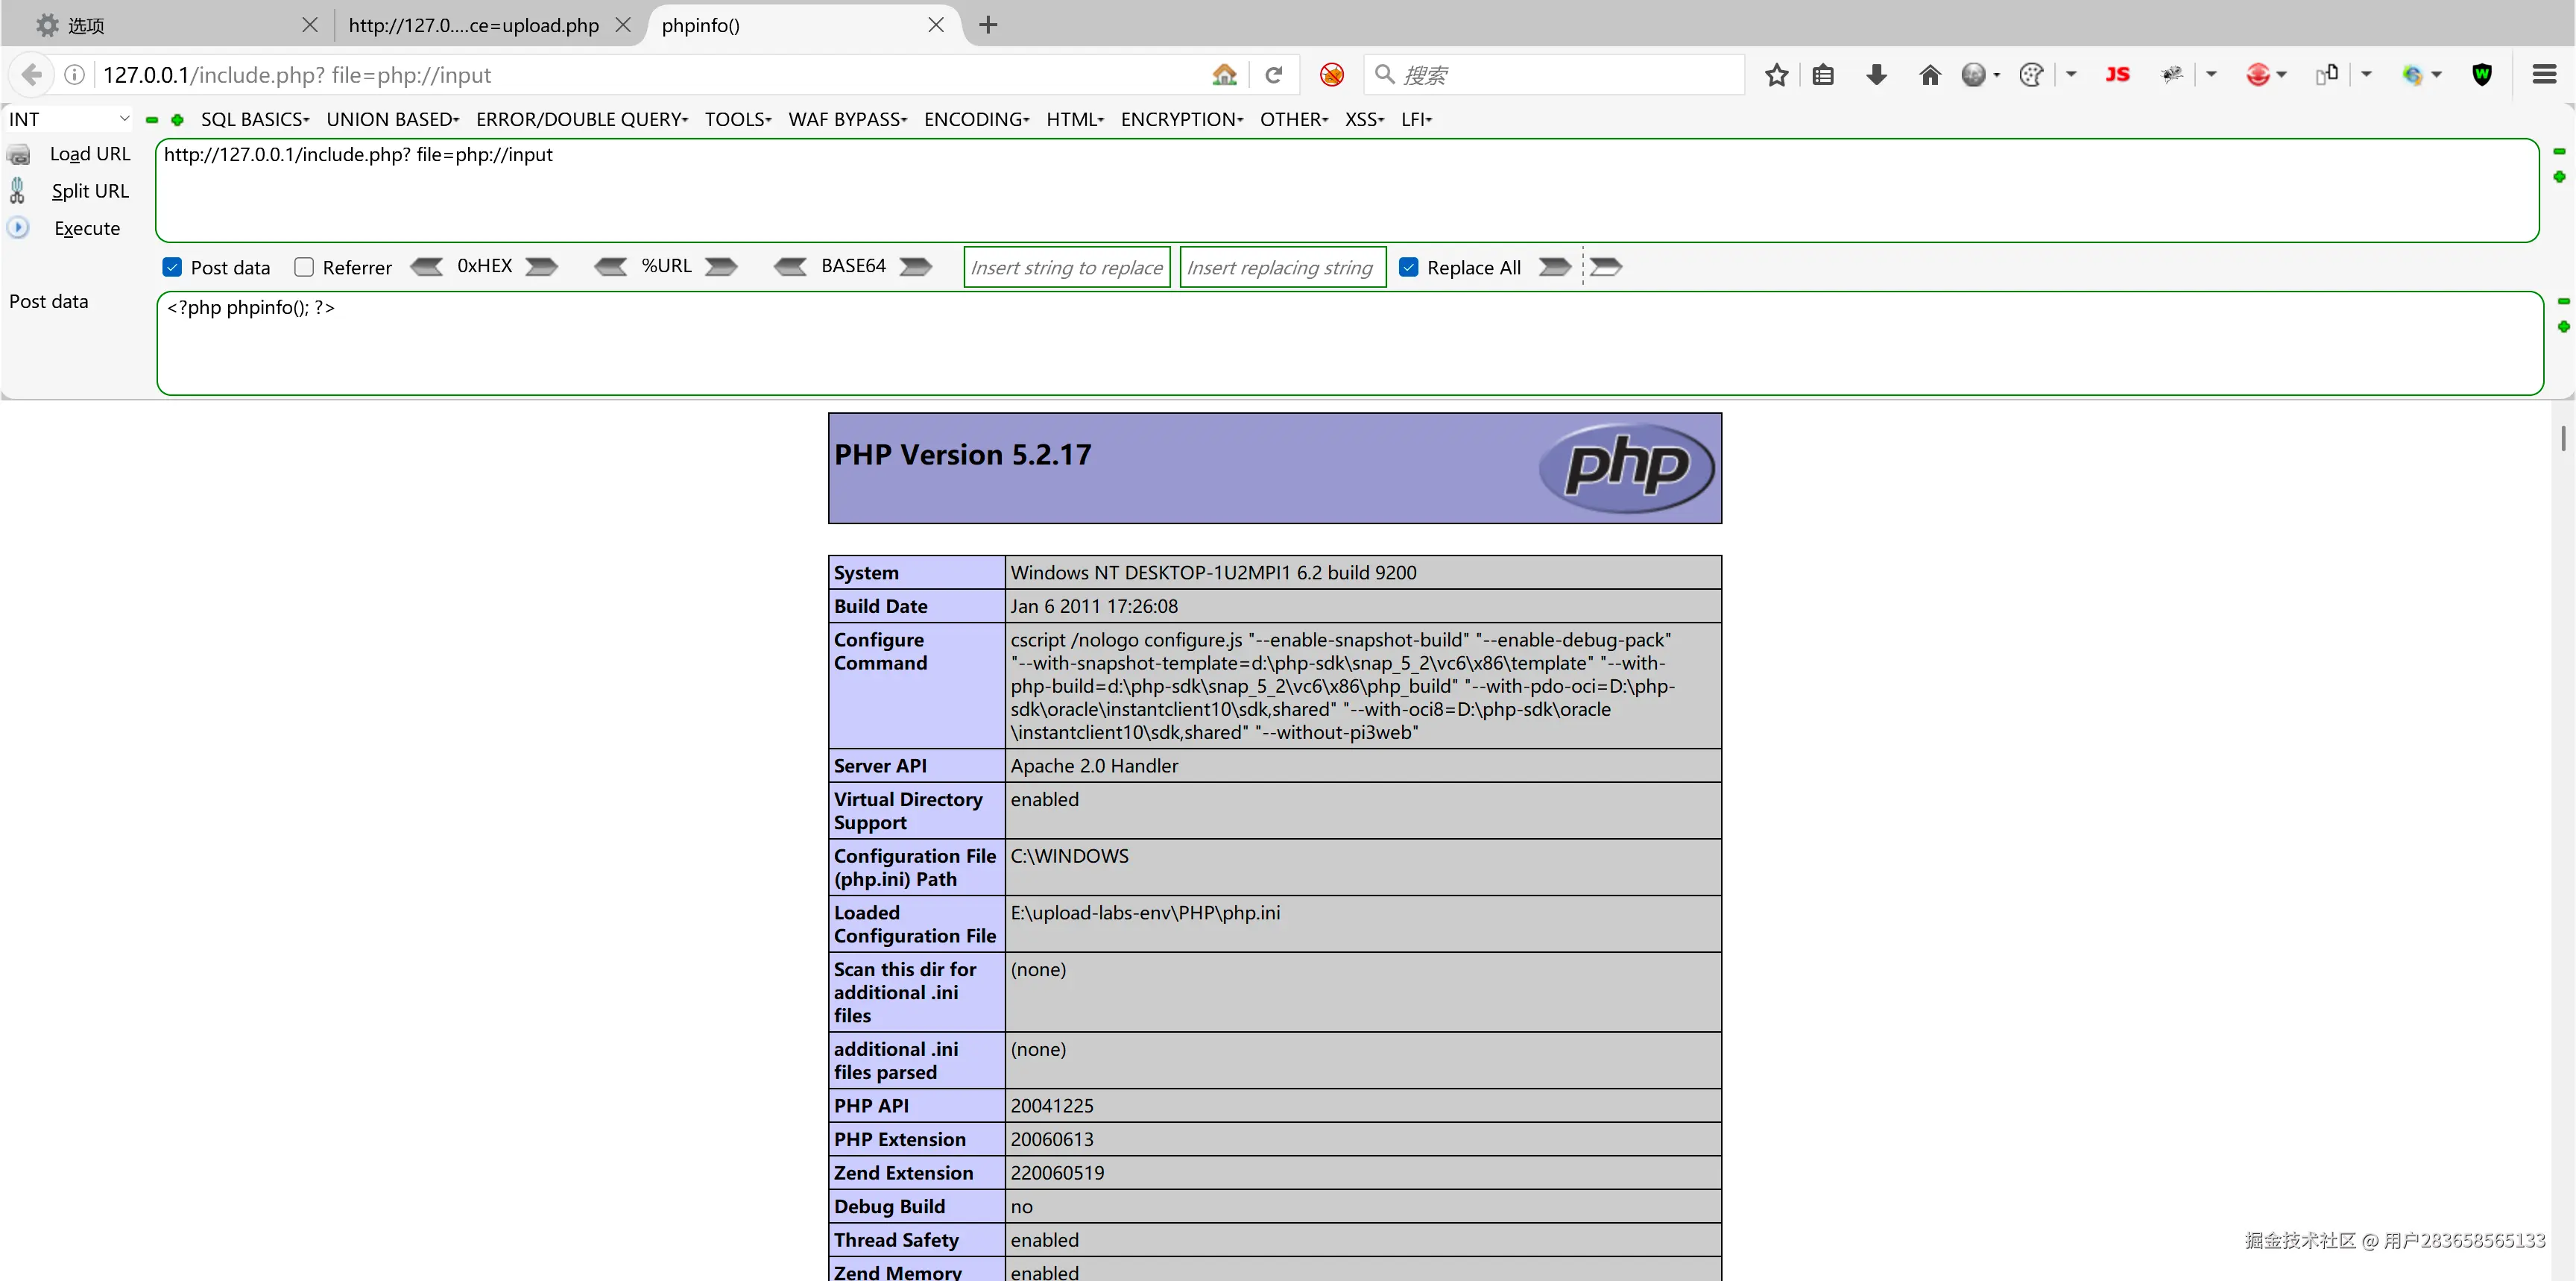Click the home toolbar icon
2576x1281 pixels.
point(1930,75)
